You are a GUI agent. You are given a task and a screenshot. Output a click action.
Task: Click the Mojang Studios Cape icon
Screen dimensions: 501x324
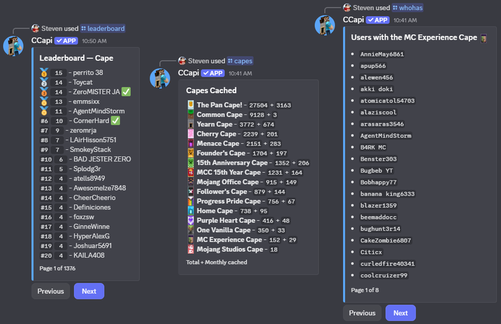point(191,249)
